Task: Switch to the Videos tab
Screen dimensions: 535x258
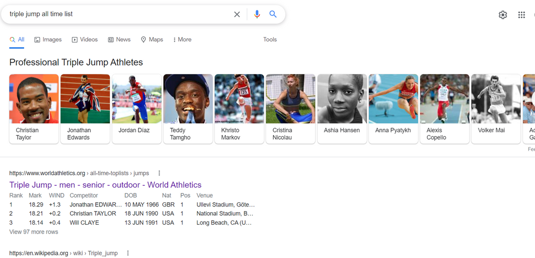Action: [x=85, y=40]
